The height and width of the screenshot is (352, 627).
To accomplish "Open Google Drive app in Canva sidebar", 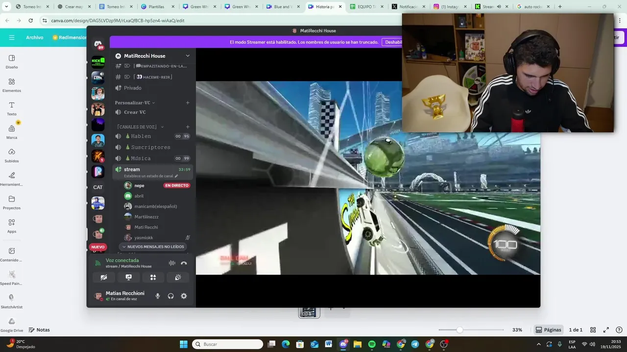I will [12, 325].
